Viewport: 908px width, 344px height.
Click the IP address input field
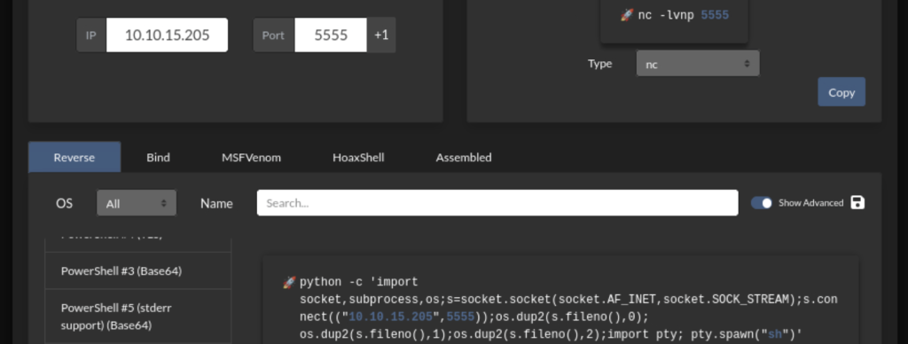coord(167,35)
